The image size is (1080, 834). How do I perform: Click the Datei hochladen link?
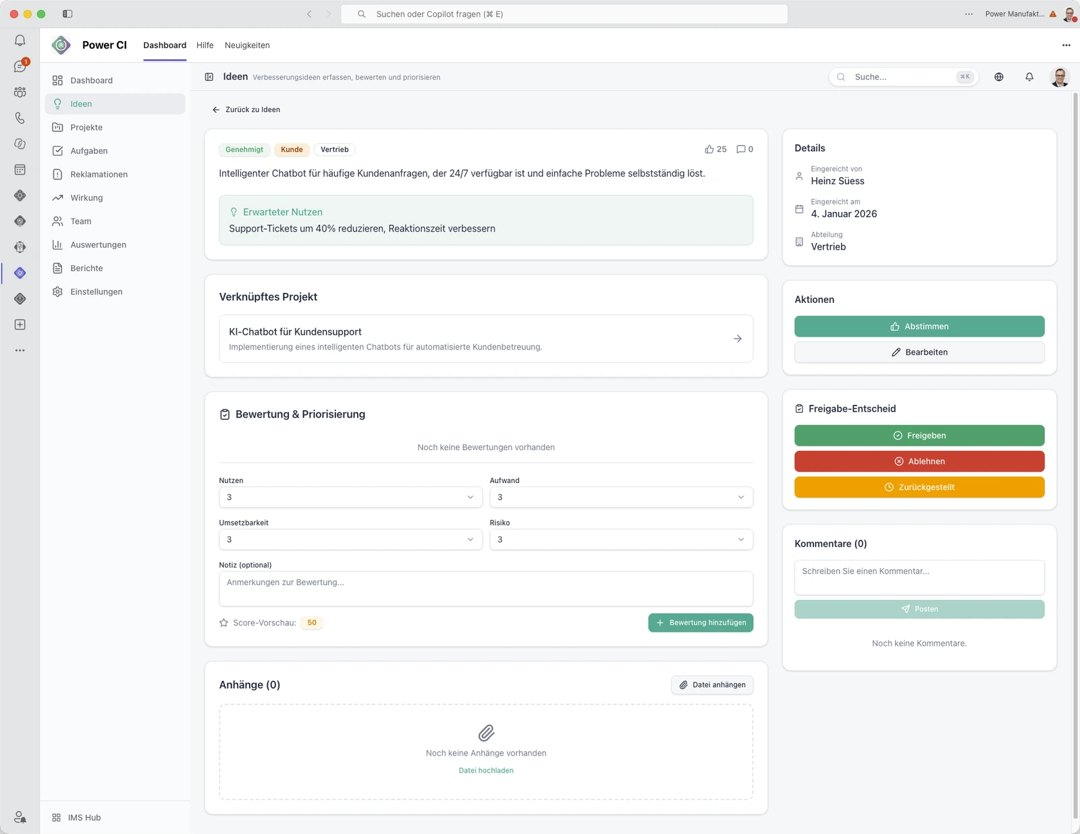[486, 771]
